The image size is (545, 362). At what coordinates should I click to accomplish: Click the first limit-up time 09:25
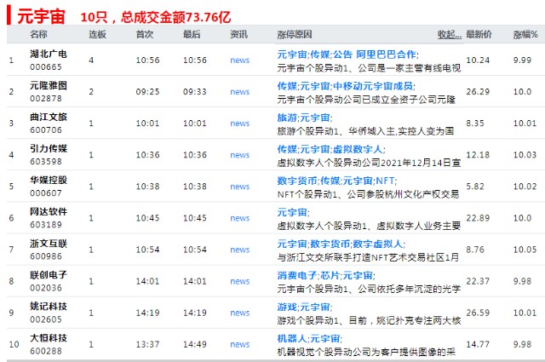(147, 92)
